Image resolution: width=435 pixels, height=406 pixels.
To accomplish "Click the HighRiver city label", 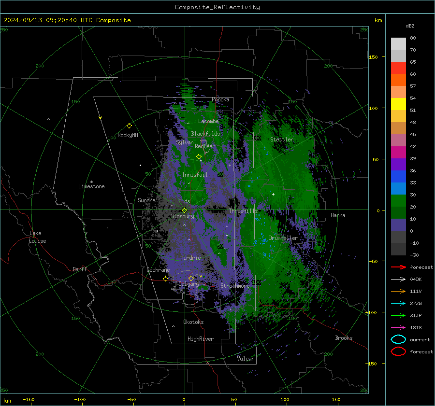I will [x=201, y=339].
